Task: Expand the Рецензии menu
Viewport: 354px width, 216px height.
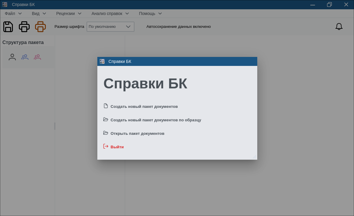Action: pyautogui.click(x=69, y=13)
